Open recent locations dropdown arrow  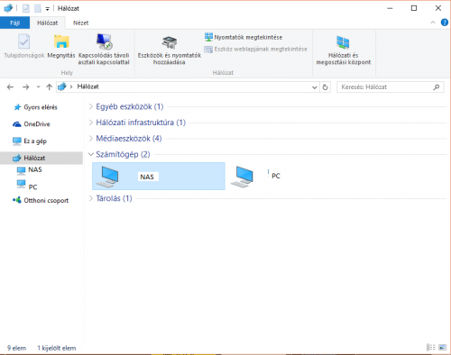click(38, 87)
